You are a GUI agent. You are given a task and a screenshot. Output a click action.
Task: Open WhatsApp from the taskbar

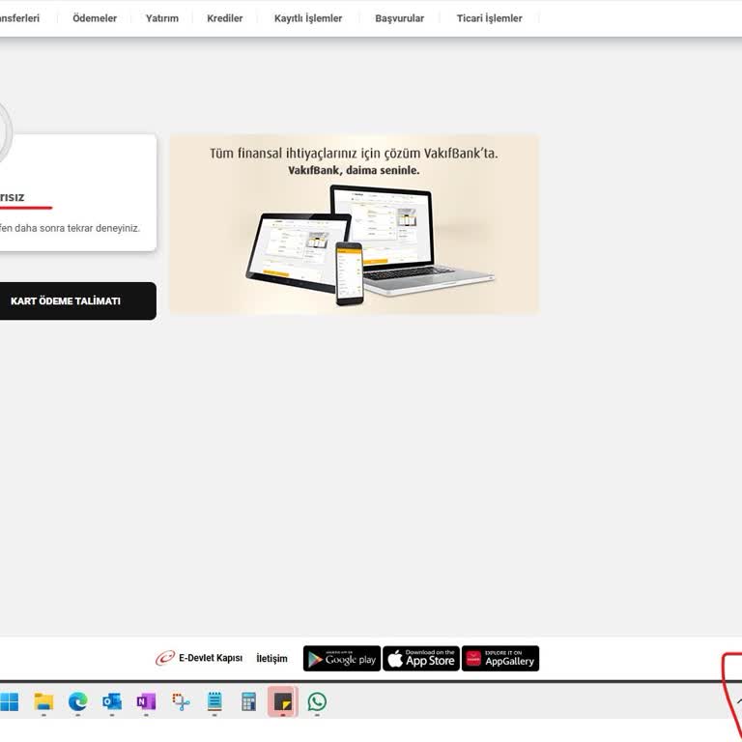click(x=317, y=701)
